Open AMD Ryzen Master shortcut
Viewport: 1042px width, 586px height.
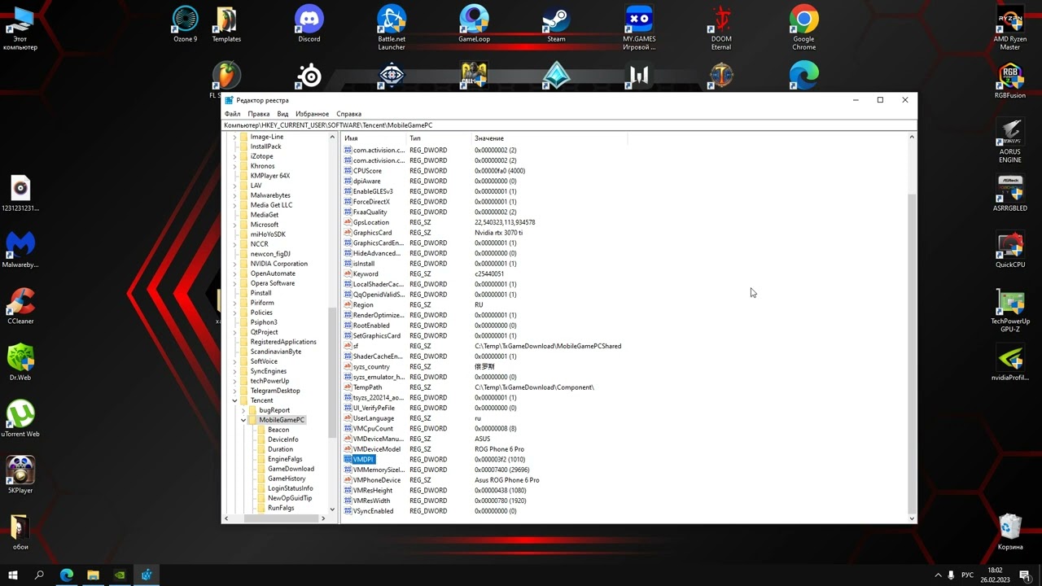click(1010, 28)
